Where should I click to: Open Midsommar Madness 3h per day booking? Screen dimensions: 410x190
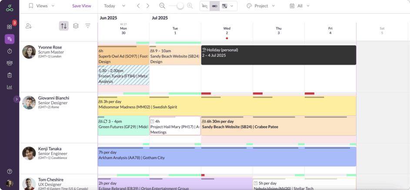click(x=227, y=106)
